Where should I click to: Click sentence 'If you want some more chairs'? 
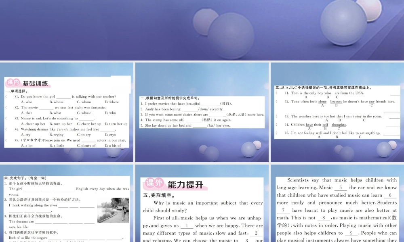(202, 115)
